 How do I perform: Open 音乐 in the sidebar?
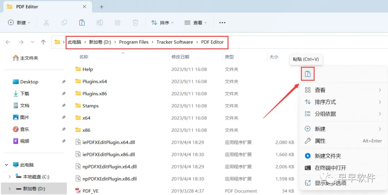21,129
